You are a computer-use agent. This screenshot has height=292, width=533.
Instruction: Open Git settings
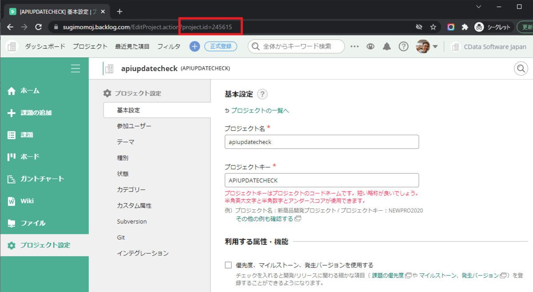[121, 237]
